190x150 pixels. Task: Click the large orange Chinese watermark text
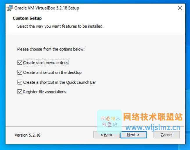pos(153,117)
